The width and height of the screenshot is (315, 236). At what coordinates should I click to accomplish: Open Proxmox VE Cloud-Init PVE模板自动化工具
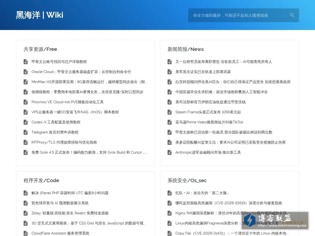click(x=67, y=102)
